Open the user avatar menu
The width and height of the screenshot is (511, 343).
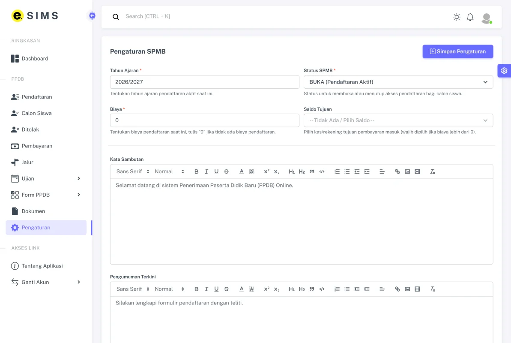487,18
